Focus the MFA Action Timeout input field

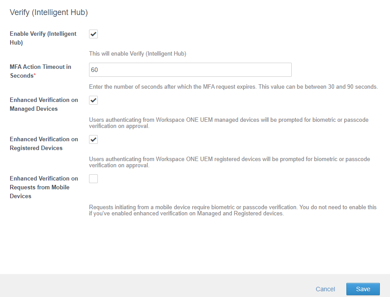pos(190,70)
